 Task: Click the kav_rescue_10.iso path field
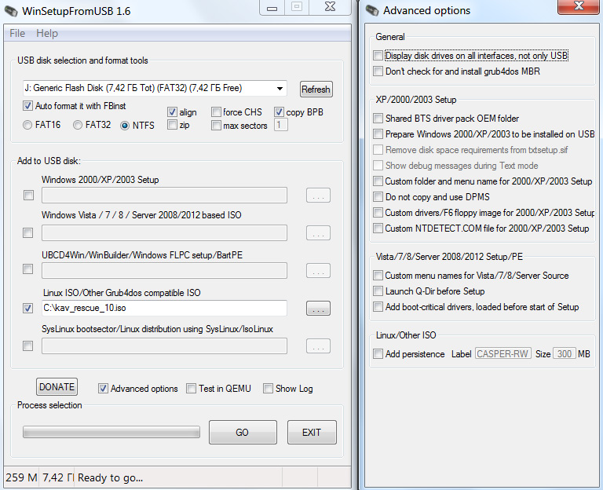point(163,308)
